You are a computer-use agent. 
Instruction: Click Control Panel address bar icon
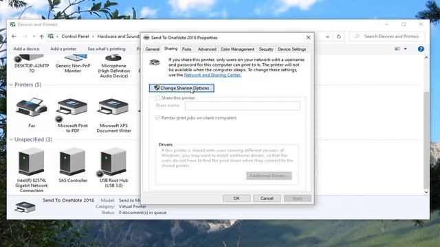[x=50, y=36]
